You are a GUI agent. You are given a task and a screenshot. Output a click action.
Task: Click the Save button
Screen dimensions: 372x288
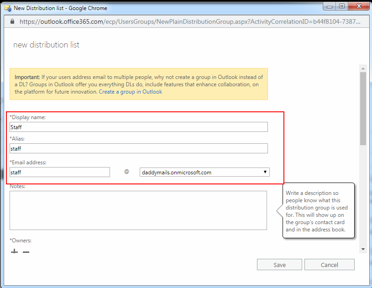coord(279,264)
